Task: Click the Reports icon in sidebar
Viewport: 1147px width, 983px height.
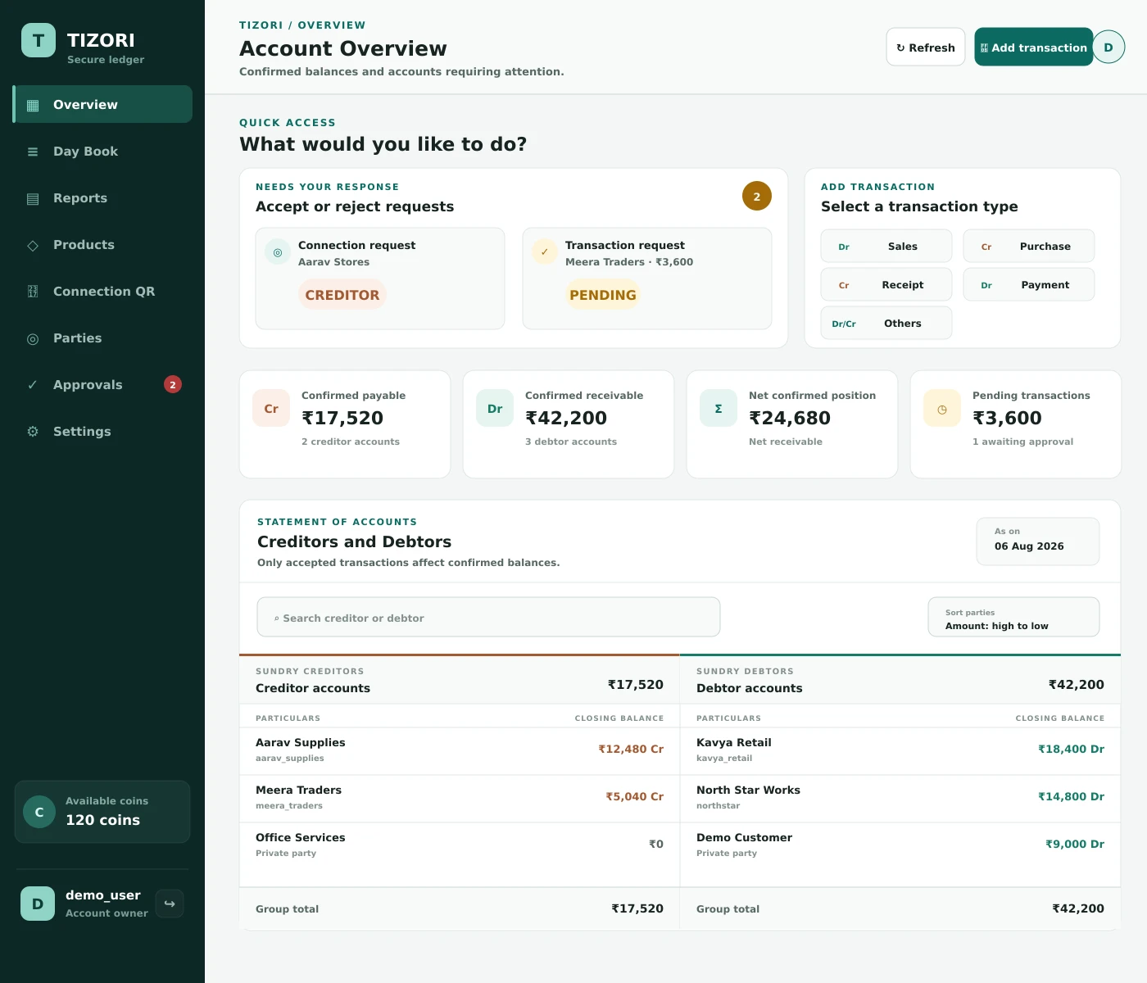Action: coord(33,198)
